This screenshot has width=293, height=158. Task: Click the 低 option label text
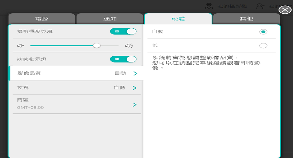click(x=155, y=45)
